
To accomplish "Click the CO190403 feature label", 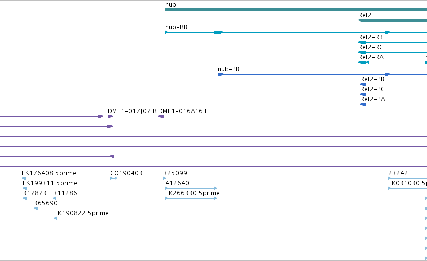I will [x=126, y=173].
